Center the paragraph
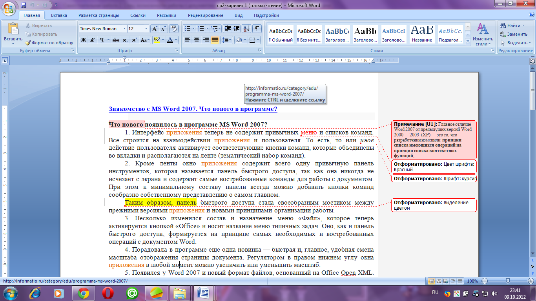This screenshot has height=301, width=536. [x=197, y=40]
